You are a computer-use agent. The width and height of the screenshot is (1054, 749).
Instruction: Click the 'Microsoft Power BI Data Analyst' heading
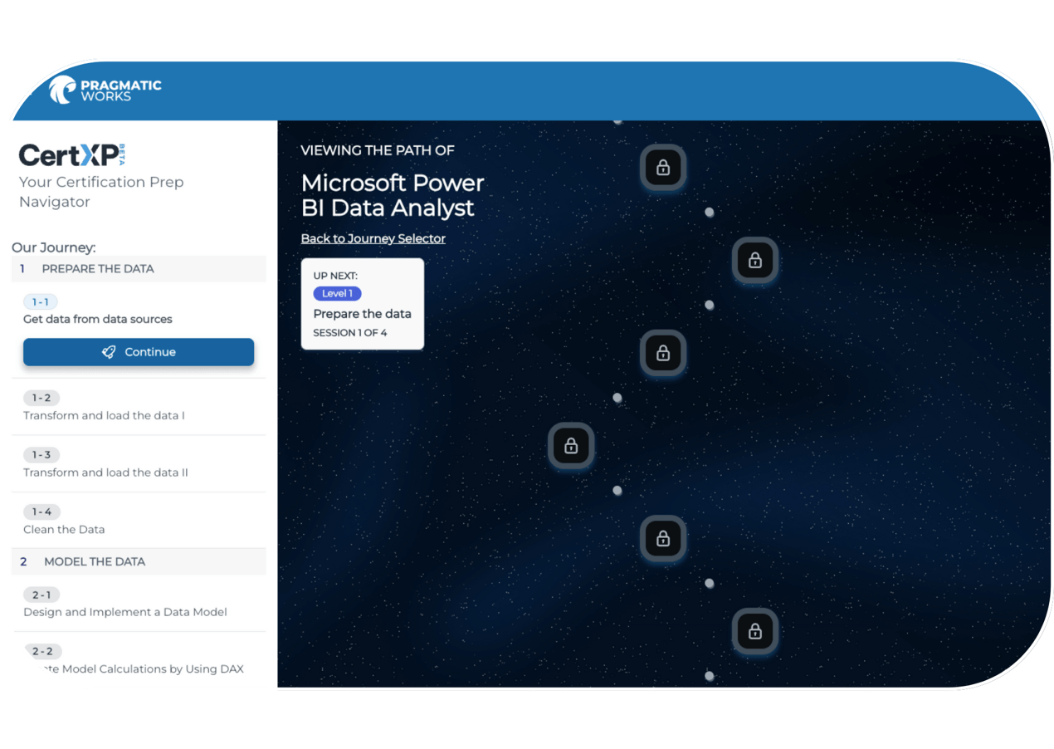pyautogui.click(x=393, y=195)
